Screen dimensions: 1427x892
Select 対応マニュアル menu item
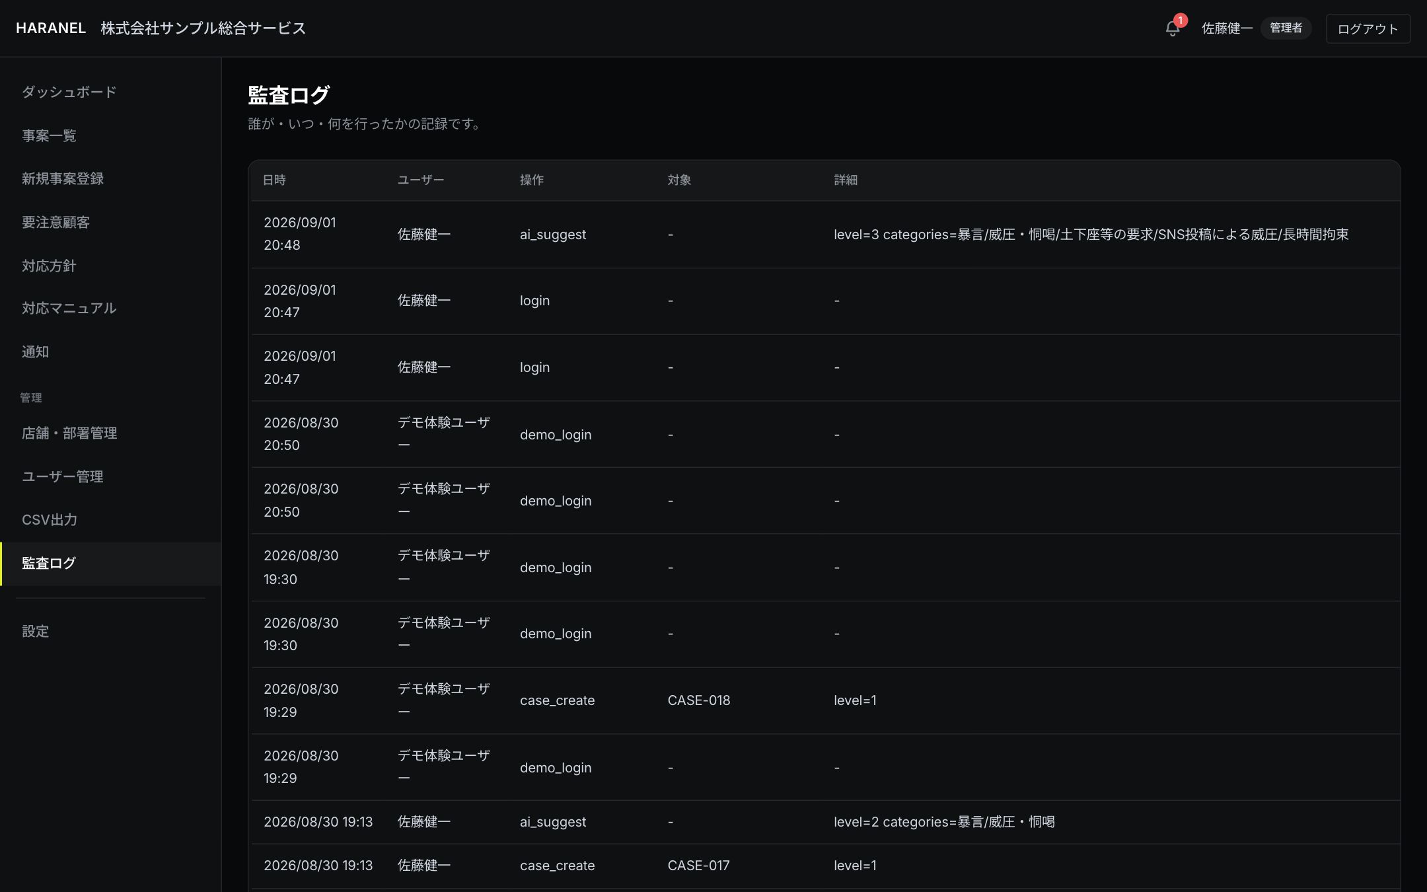click(x=69, y=309)
